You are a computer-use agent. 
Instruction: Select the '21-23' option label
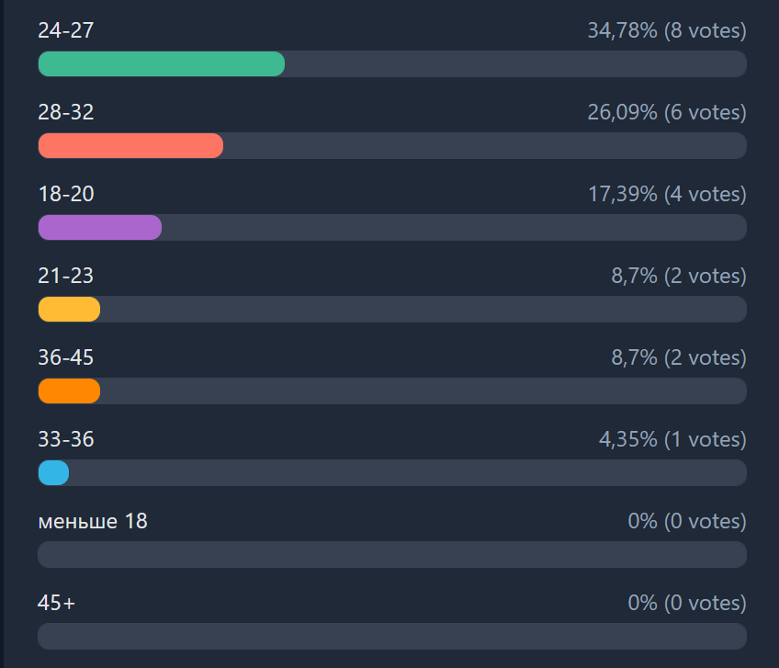coord(66,277)
